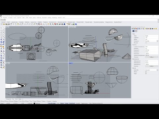Click the color wheel Object Properties icon
Screen dimensions: 159x119
click(x=57, y=24)
